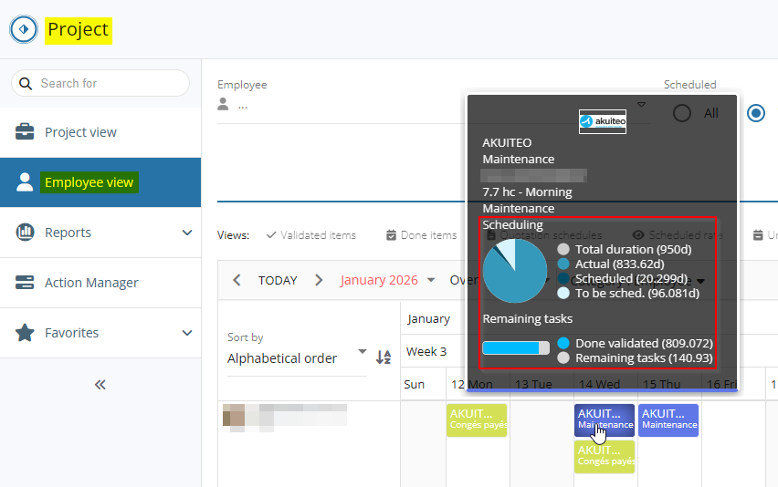Click the Monday Congés payés calendar event
Viewport: 778px width, 487px height.
click(x=477, y=420)
